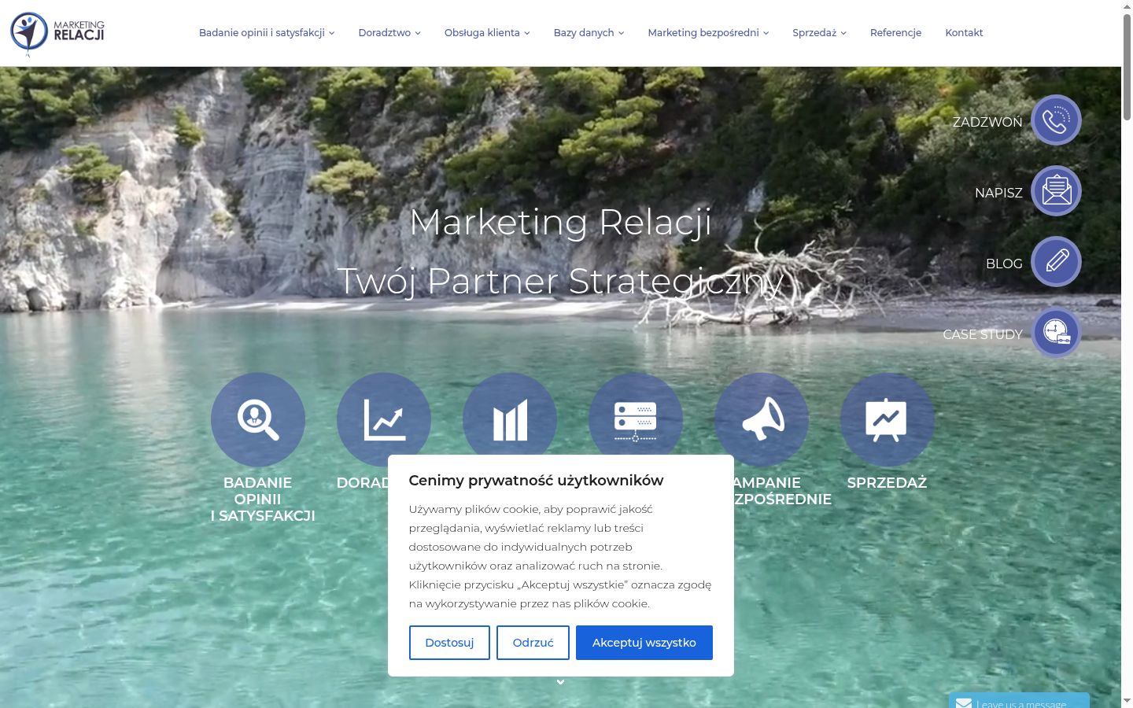Click the ZADZWOŃ text label
Viewport: 1133px width, 708px height.
(x=987, y=122)
